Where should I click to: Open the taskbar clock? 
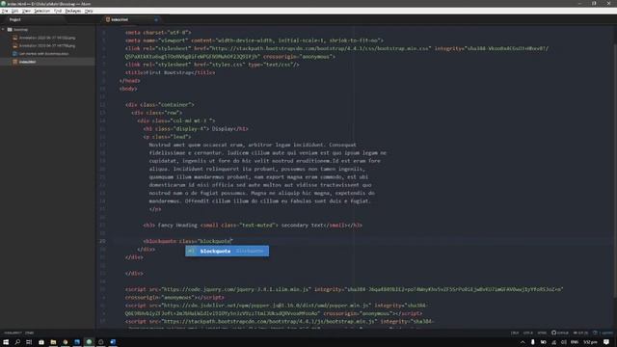[590, 343]
